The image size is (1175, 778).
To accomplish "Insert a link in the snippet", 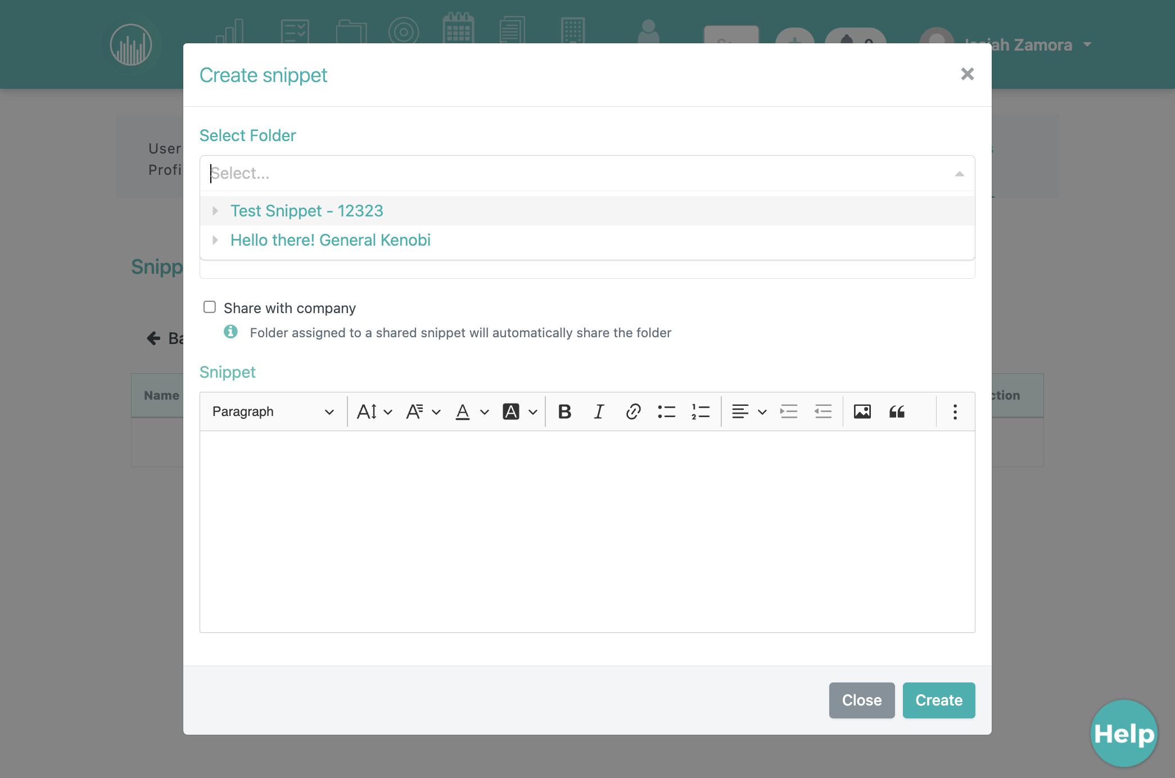I will (x=633, y=412).
